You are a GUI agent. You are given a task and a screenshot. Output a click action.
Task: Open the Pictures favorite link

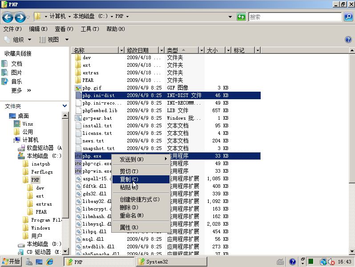pyautogui.click(x=16, y=73)
